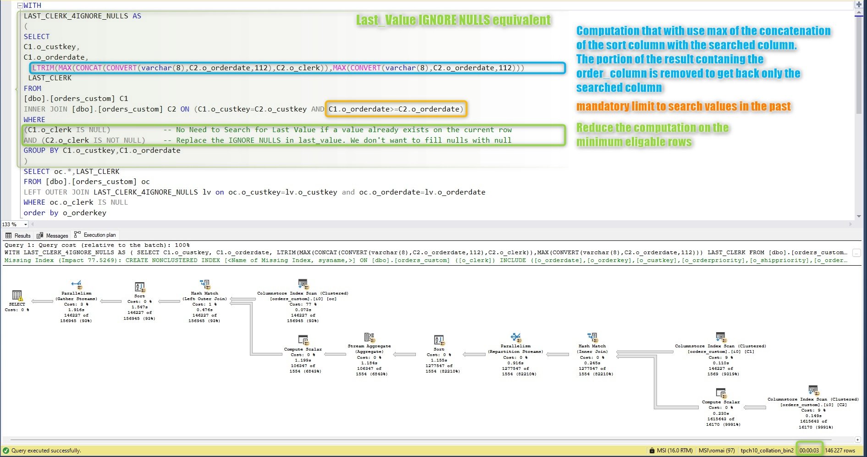Click the LAST_CLERK_4IGNORE_NULLS CTE name
Image resolution: width=867 pixels, height=457 pixels.
click(76, 16)
